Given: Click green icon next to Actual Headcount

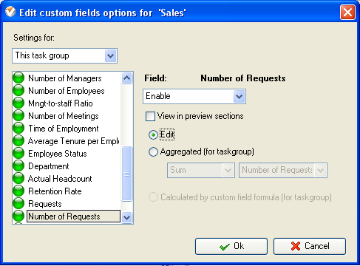Looking at the screenshot, I should click(x=18, y=178).
